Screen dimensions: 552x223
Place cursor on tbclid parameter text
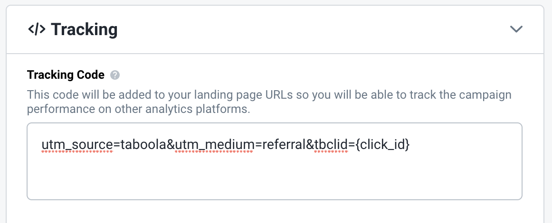331,144
